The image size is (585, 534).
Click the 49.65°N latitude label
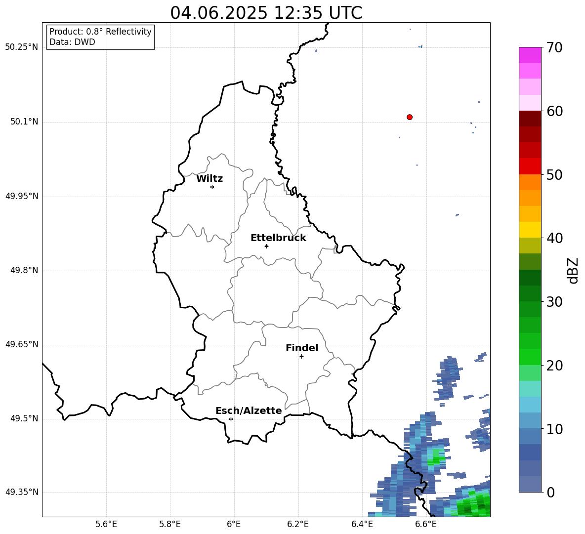pos(22,344)
